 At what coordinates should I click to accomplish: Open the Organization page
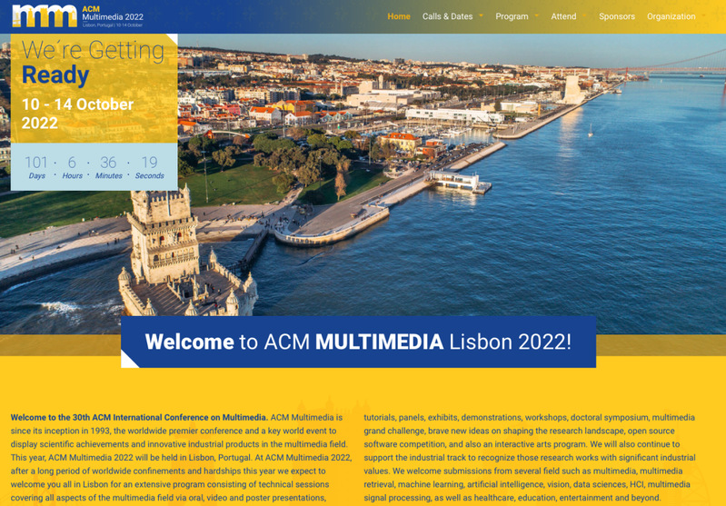pyautogui.click(x=671, y=16)
